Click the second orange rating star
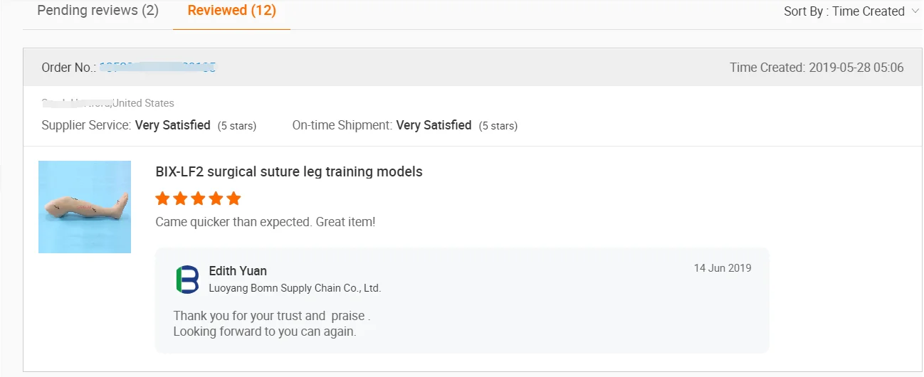The image size is (924, 377). tap(181, 198)
